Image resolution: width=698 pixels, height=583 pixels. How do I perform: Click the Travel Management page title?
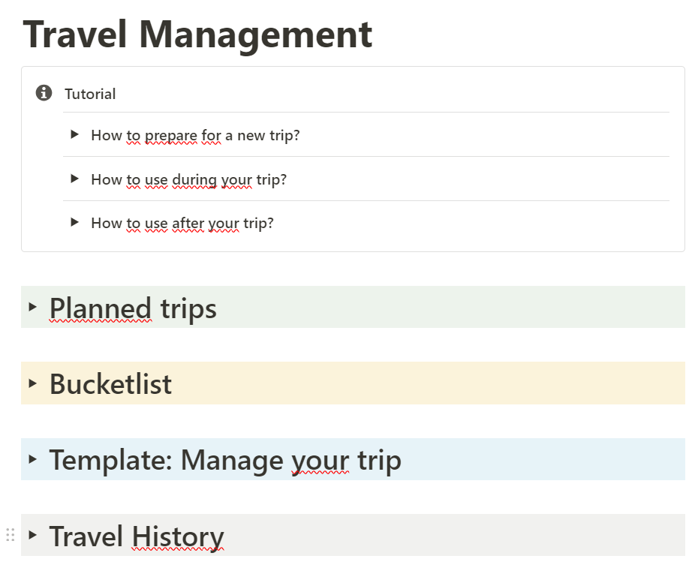[198, 35]
